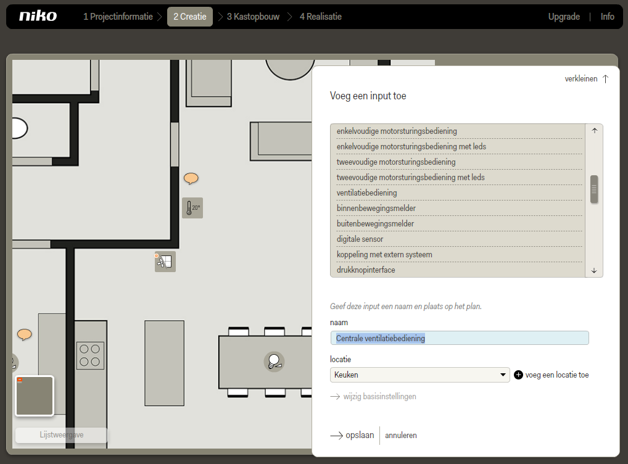Select 'enkelvoudige motorsturingsbediening' in the list

tap(460, 131)
